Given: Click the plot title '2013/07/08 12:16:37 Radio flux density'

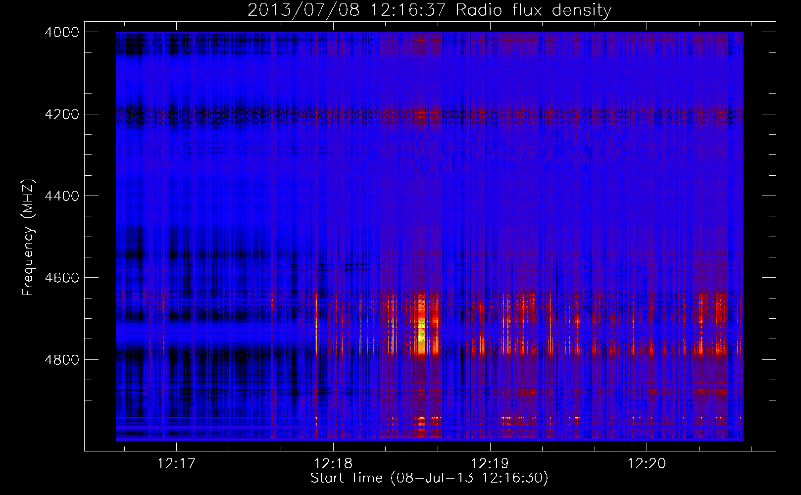Looking at the screenshot, I should [429, 10].
